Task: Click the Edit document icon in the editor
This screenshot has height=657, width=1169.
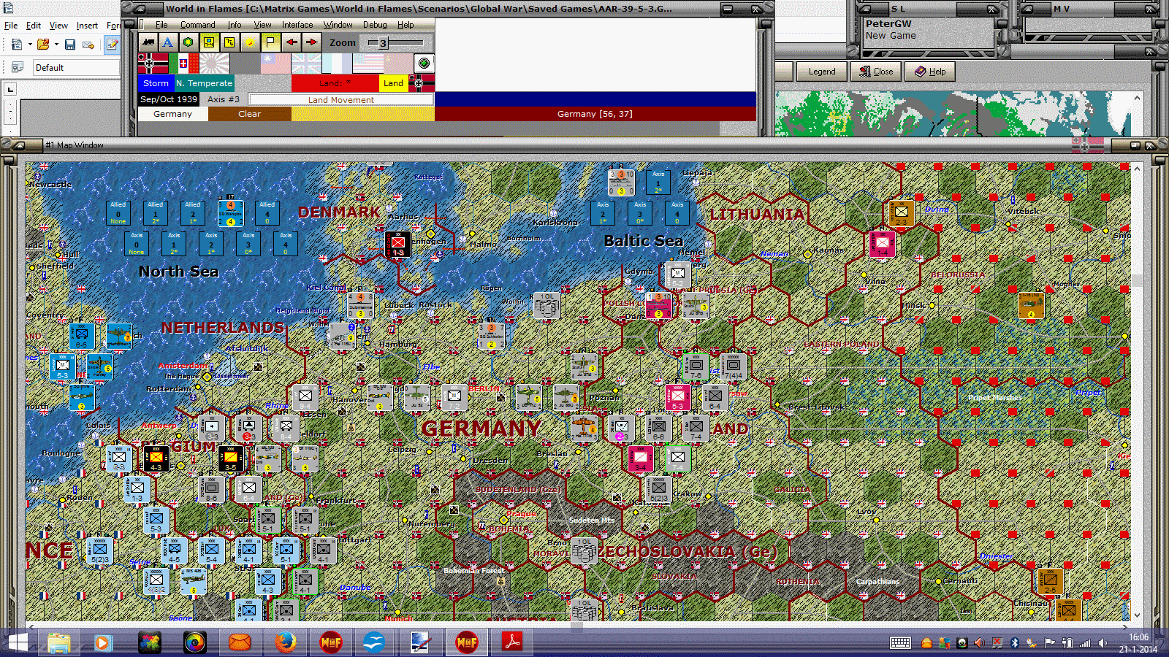Action: [x=112, y=45]
